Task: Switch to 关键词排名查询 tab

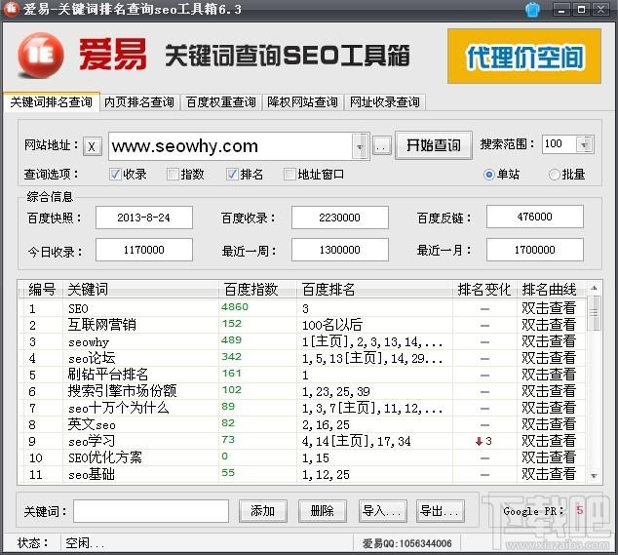Action: click(51, 102)
